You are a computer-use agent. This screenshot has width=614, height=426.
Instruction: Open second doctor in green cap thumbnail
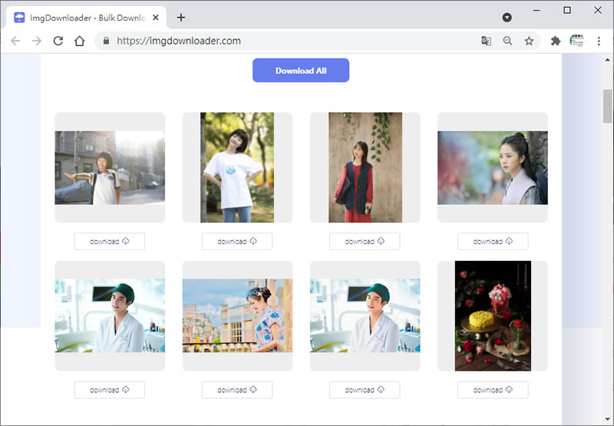tap(365, 315)
